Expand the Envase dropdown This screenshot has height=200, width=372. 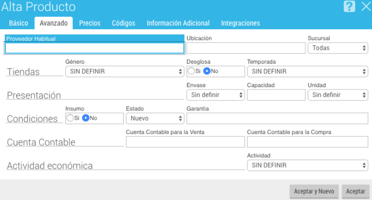[x=216, y=95]
